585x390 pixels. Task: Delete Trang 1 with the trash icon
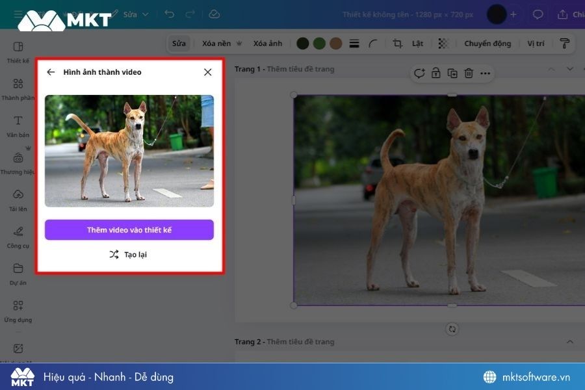pyautogui.click(x=468, y=73)
